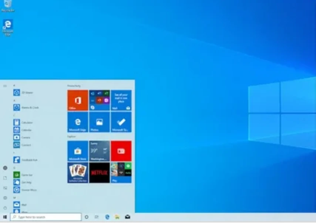Click the 'G' letter header in app list

click(x=14, y=168)
